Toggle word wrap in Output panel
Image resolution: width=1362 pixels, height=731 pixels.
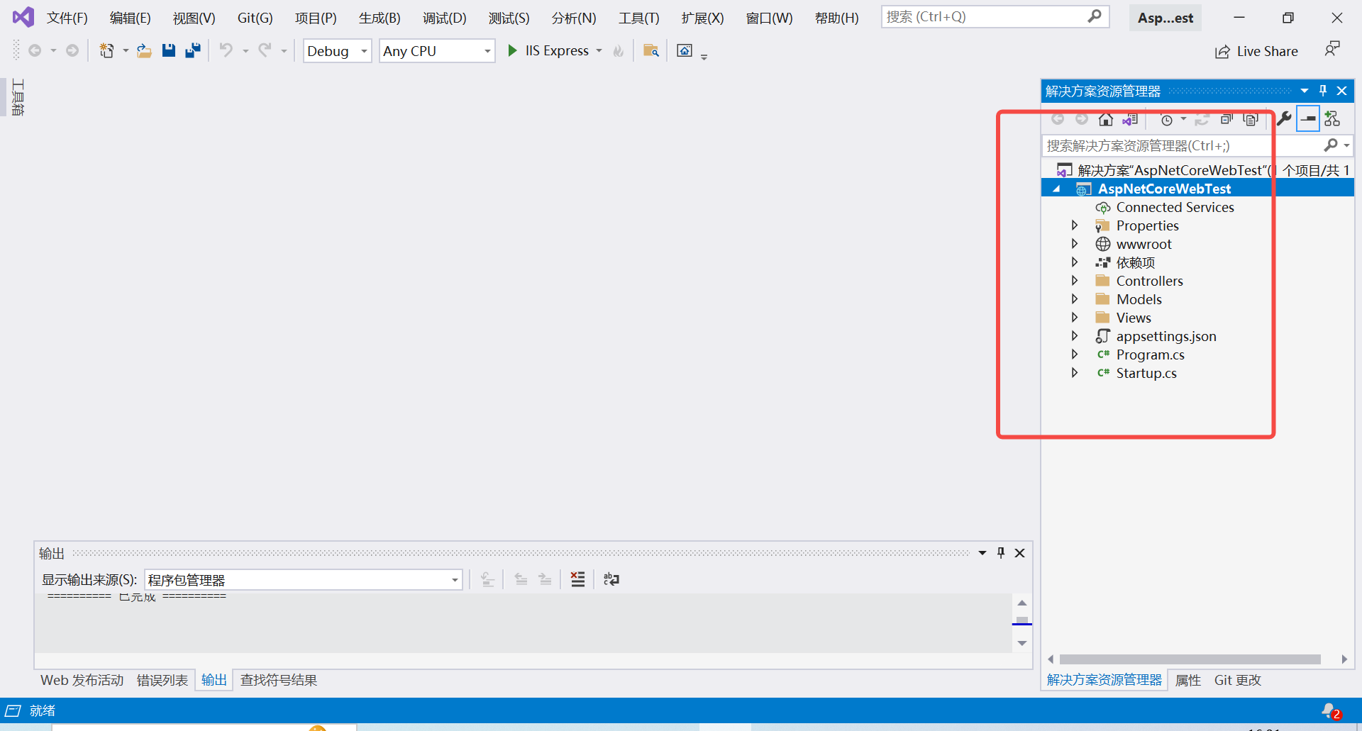[x=611, y=579]
